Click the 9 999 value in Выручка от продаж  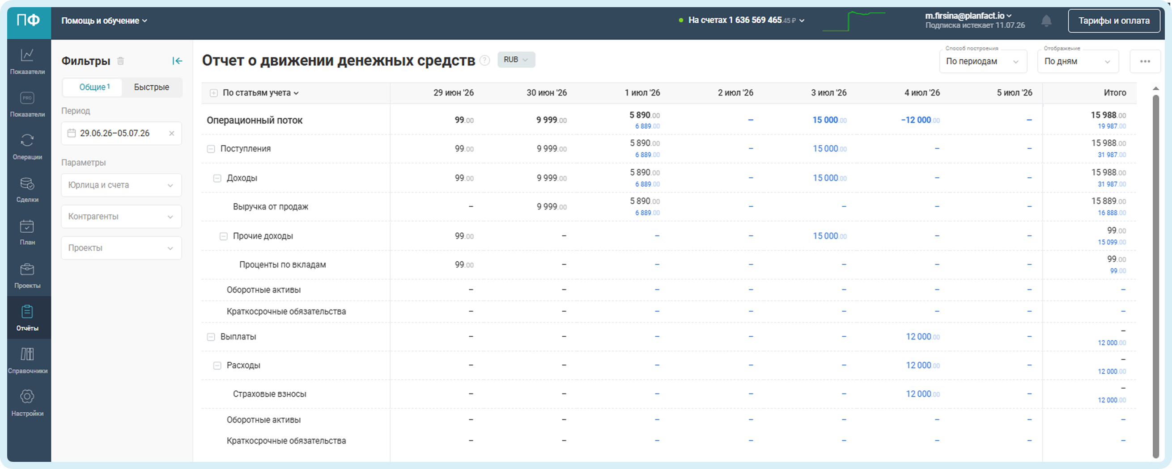tap(552, 207)
